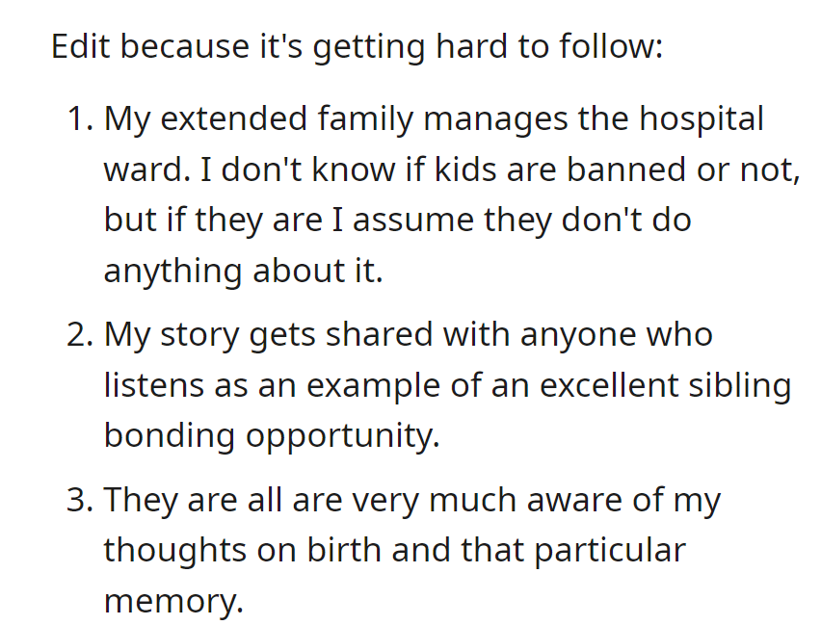Screen dimensions: 821x625
Task: Click the word 'follow:' in the heading line
Action: click(x=611, y=46)
